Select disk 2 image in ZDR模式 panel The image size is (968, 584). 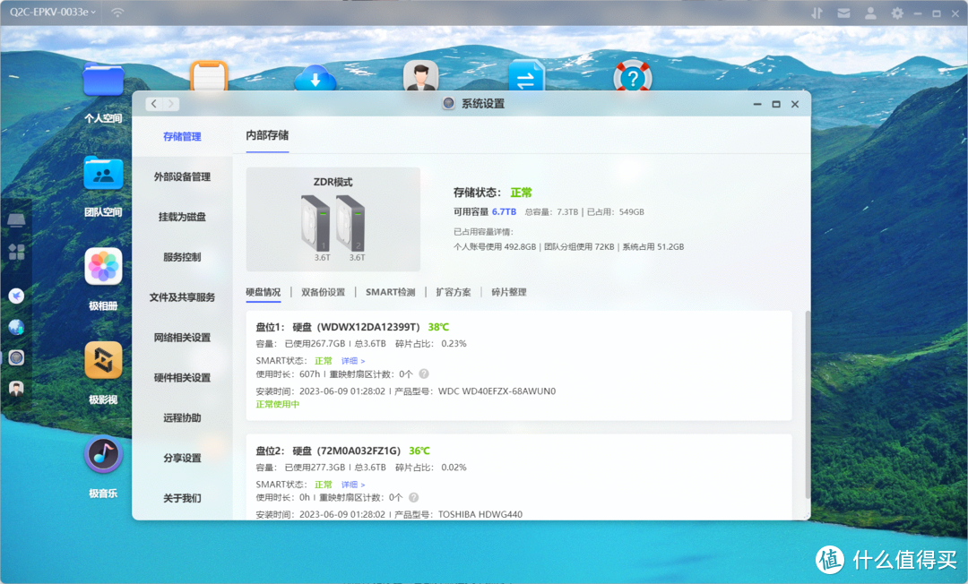click(350, 223)
